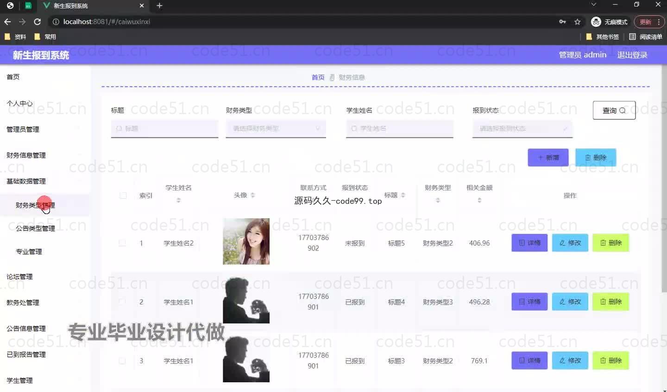Click the 标题 search input field
The width and height of the screenshot is (667, 392).
pyautogui.click(x=164, y=129)
